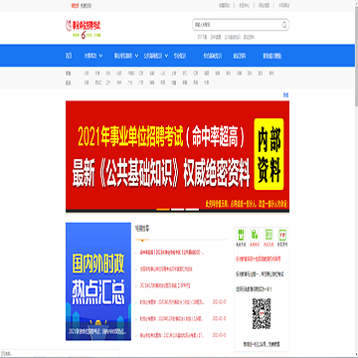Screen dimensions: 358x358
Task: Select the last white carousel indicator under the banner
Action: pos(192,210)
